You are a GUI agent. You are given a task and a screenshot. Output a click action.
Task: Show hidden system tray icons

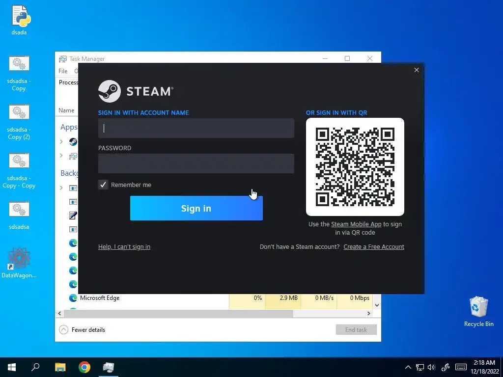coord(408,367)
